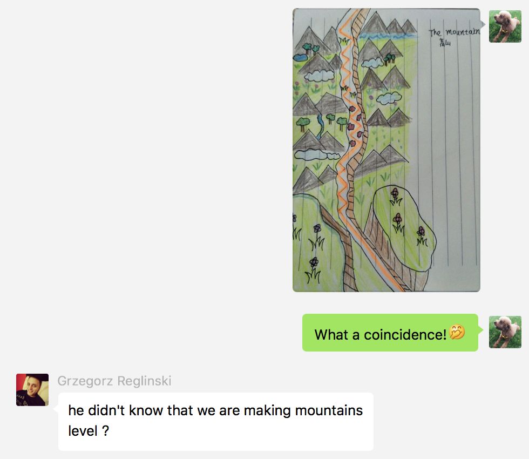
Task: Click the Chinese characters under "The mountain"
Action: coord(445,43)
